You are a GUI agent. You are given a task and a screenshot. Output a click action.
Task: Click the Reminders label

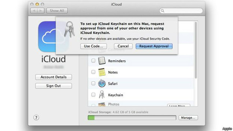click(117, 61)
